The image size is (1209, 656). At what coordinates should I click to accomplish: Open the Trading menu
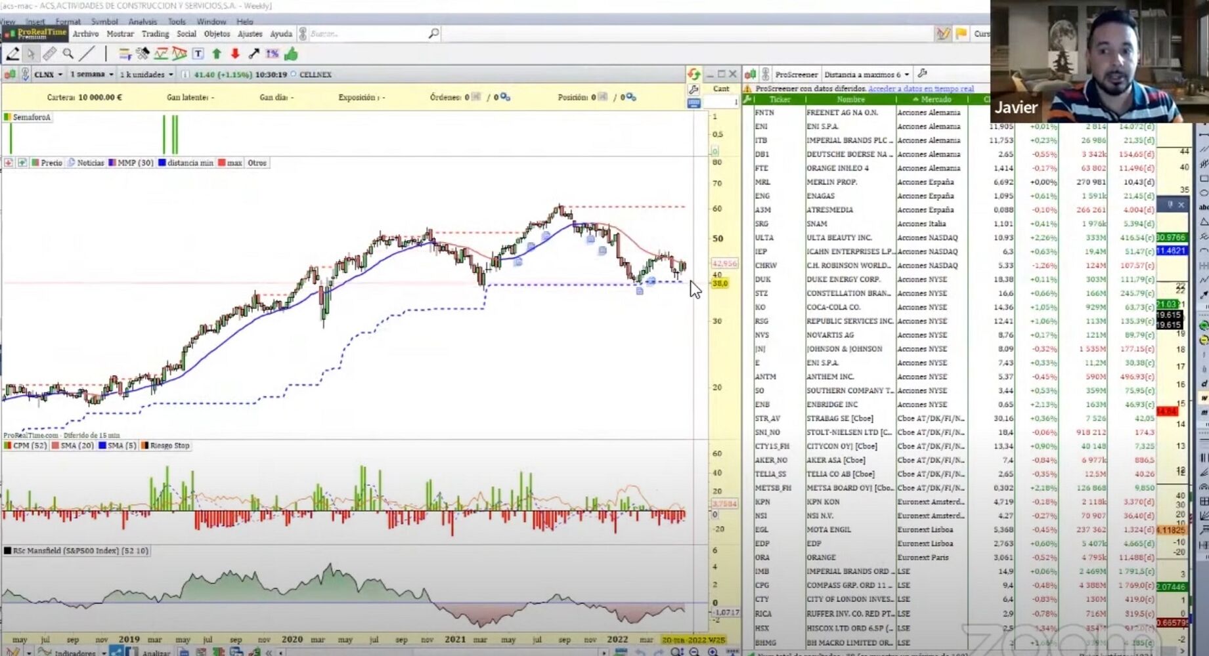pyautogui.click(x=155, y=34)
